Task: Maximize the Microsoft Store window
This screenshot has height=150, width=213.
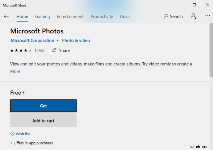Action: point(194,5)
